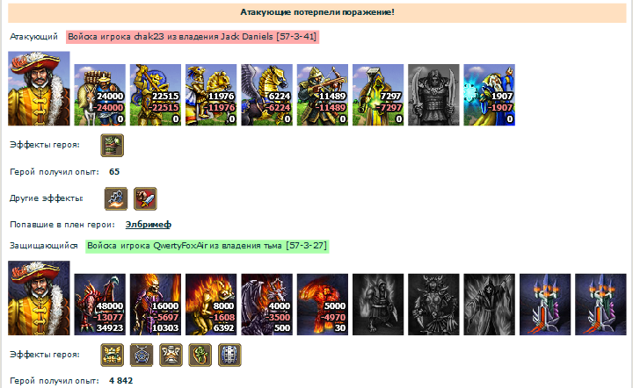
Task: Select defender's hero portrait
Action: [39, 298]
